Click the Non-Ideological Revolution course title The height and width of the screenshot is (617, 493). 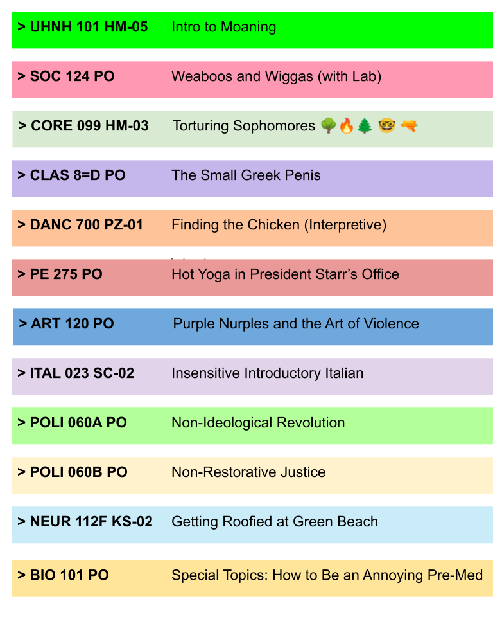[x=258, y=423]
